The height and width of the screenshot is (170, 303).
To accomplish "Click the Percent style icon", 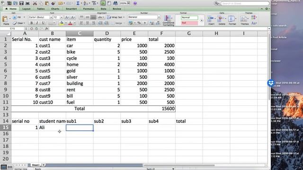I will (139, 23).
